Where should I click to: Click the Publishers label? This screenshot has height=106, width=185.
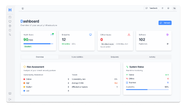click(x=143, y=44)
